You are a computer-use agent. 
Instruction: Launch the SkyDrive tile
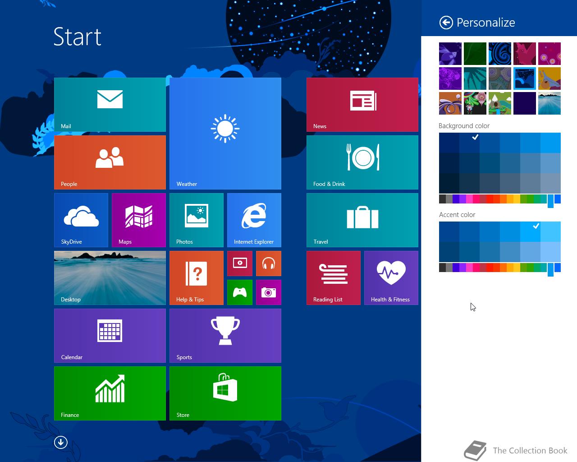pyautogui.click(x=81, y=220)
